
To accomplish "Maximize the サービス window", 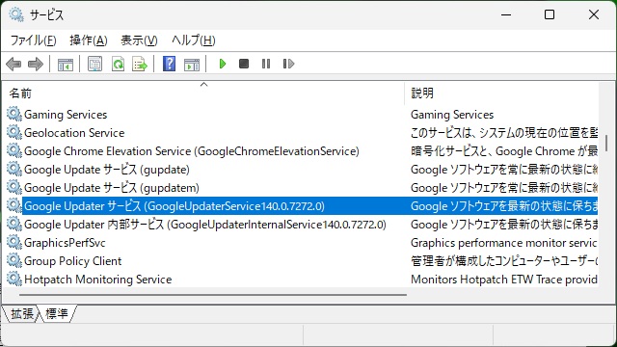I will pos(550,15).
